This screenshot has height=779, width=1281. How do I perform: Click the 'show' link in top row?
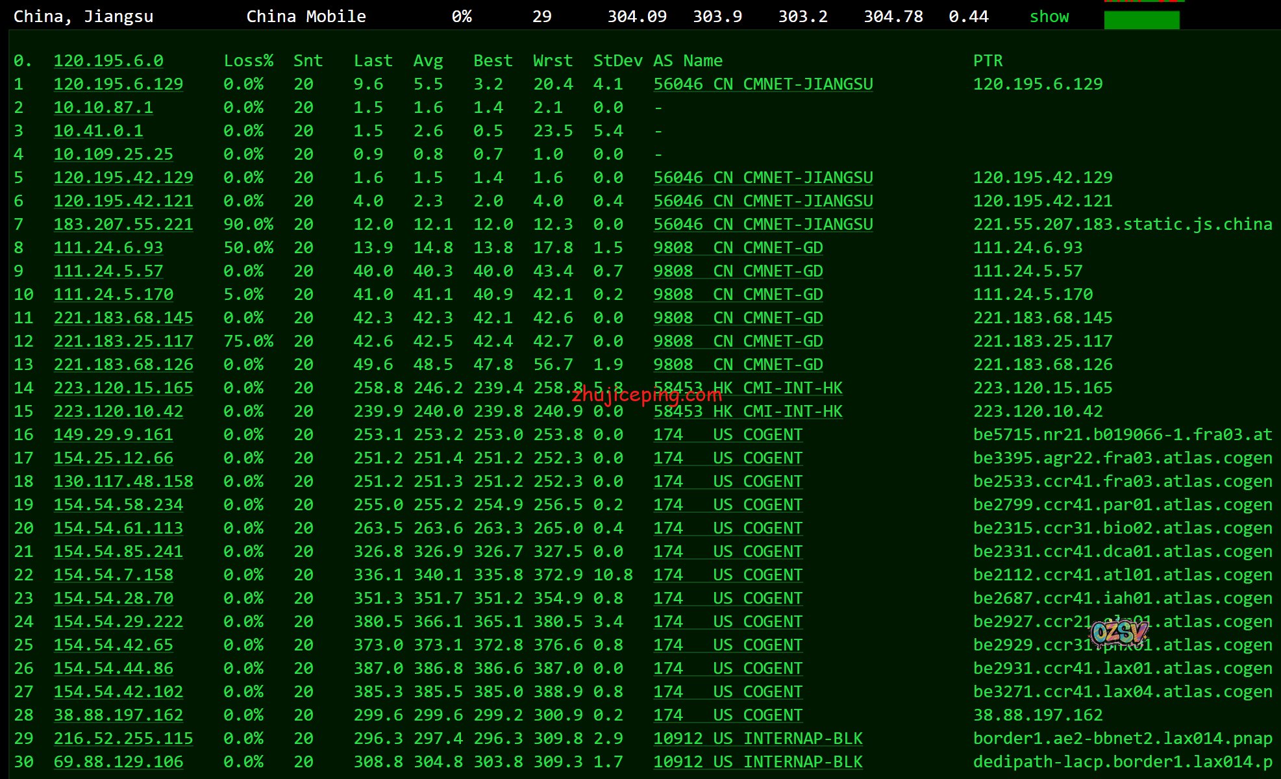(x=1049, y=17)
